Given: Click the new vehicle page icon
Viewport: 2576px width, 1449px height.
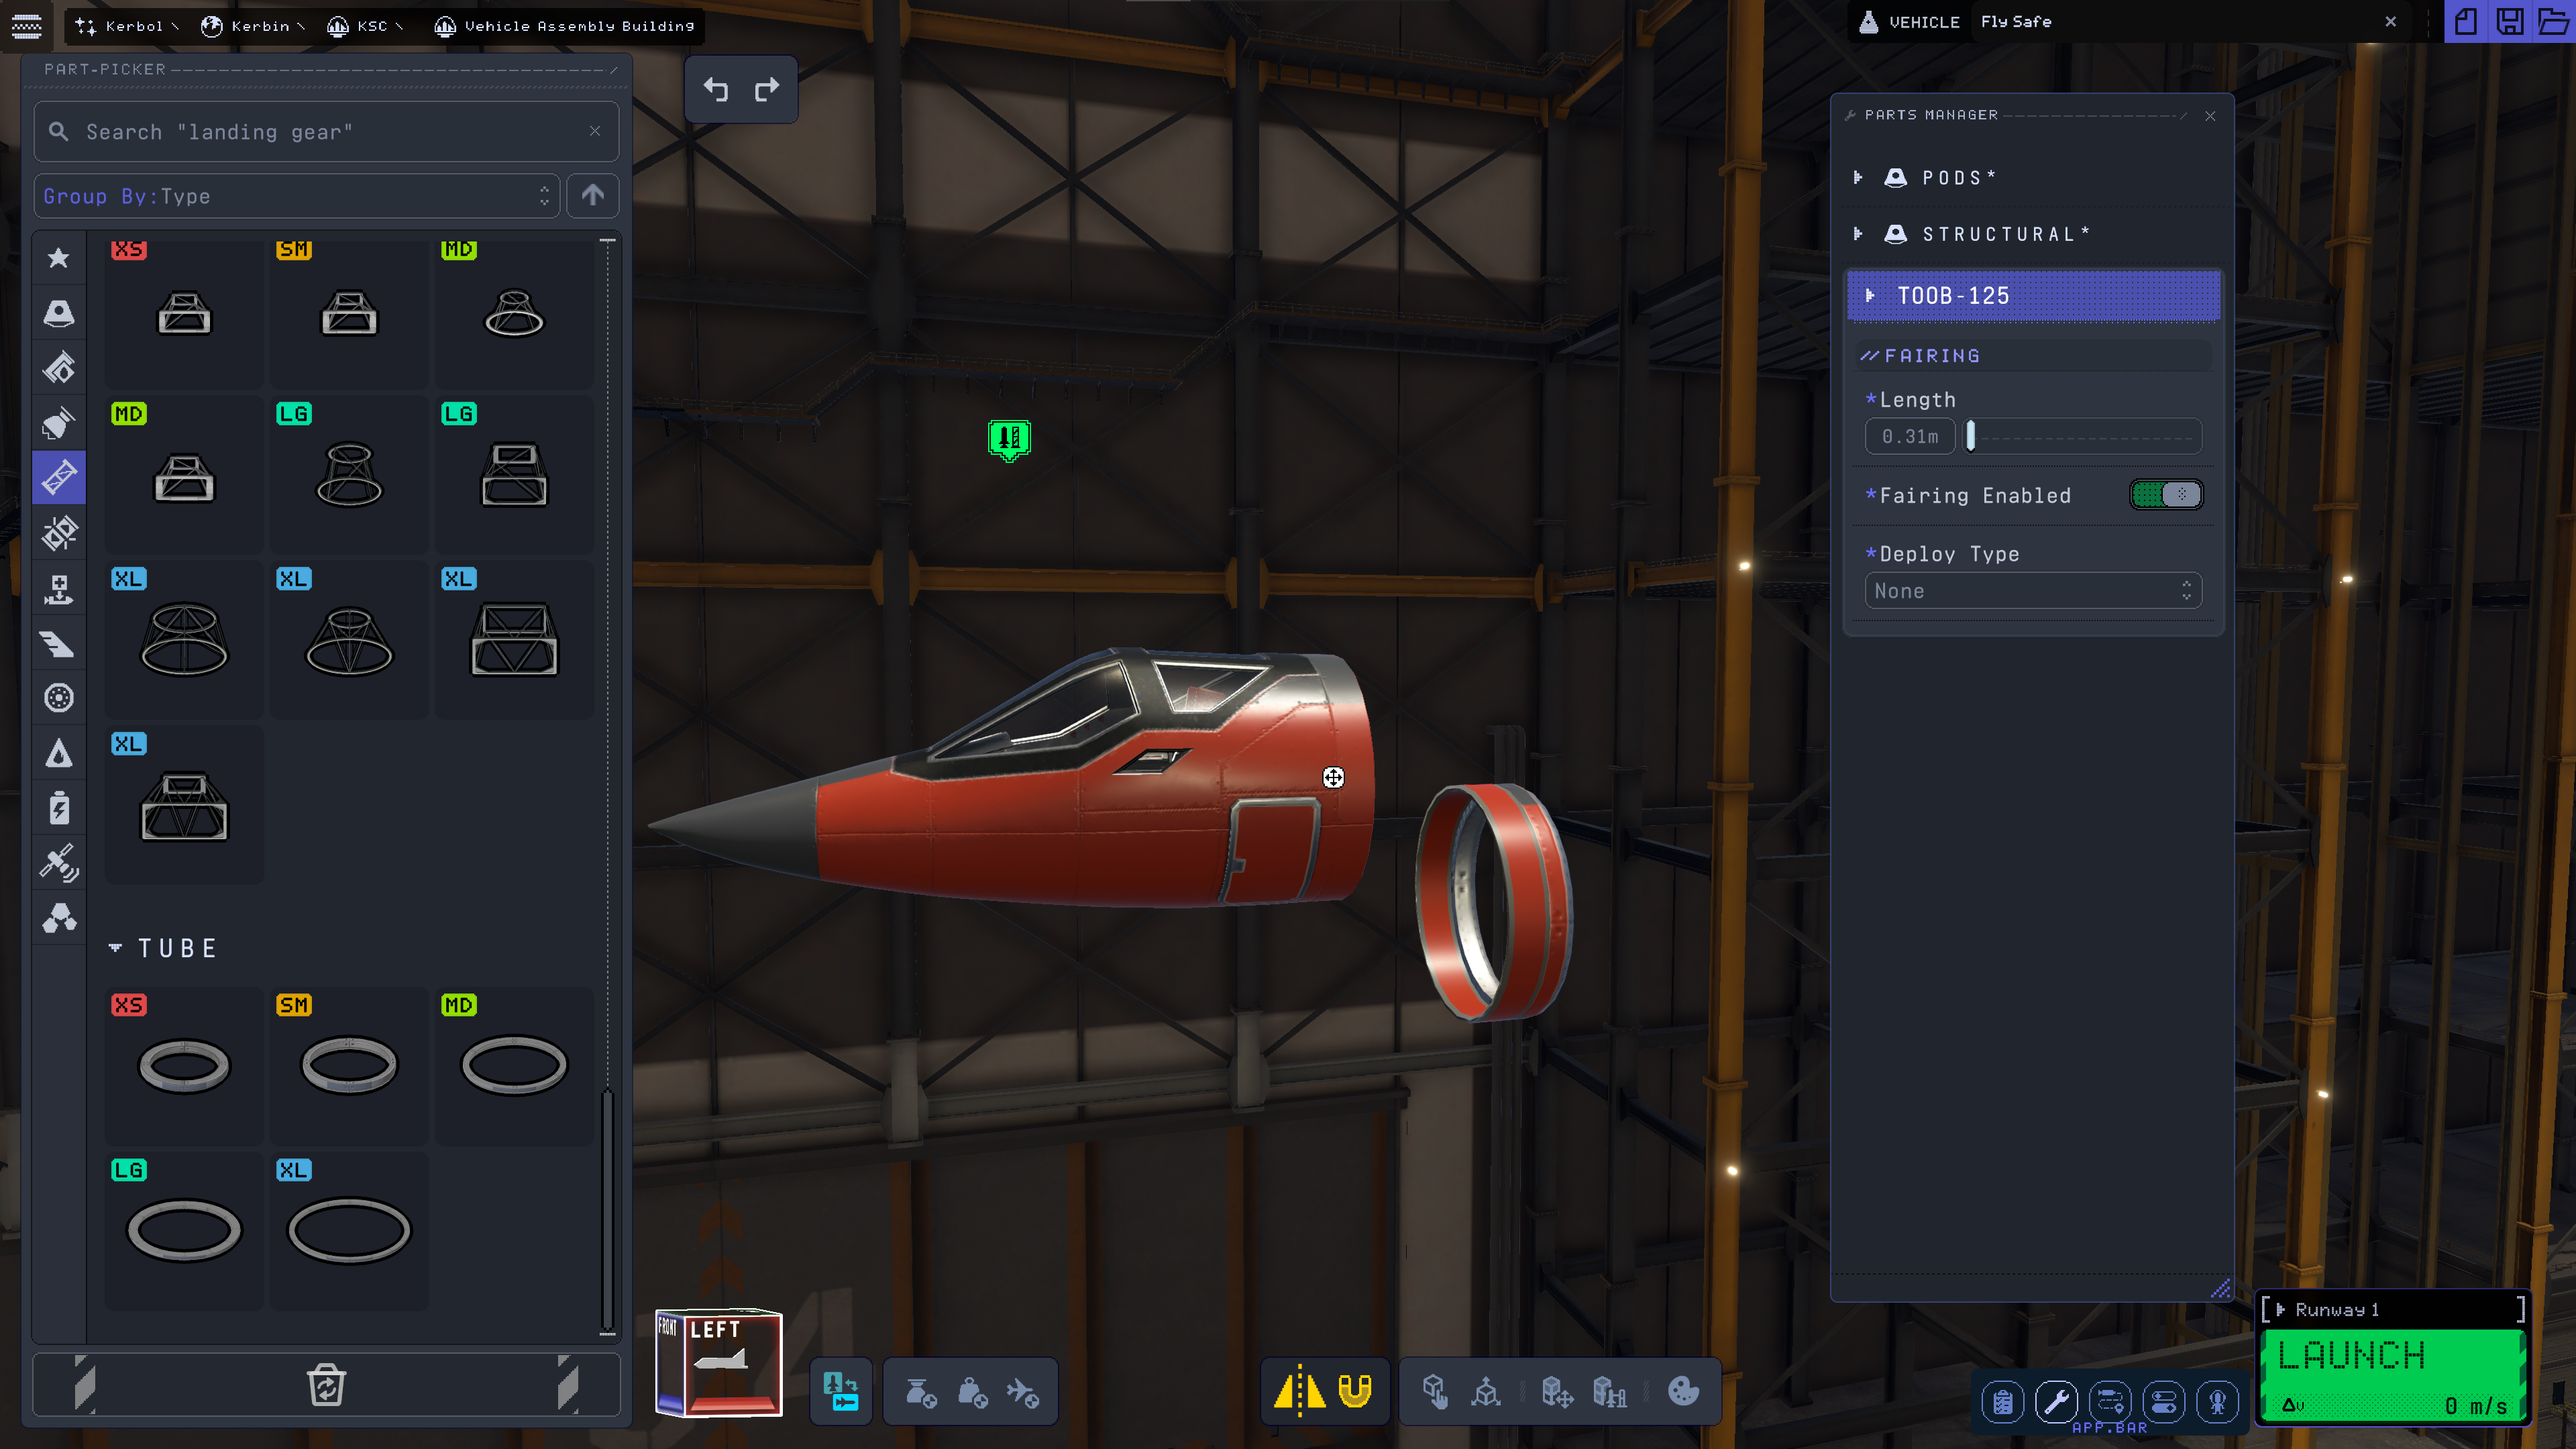Looking at the screenshot, I should (x=2467, y=22).
